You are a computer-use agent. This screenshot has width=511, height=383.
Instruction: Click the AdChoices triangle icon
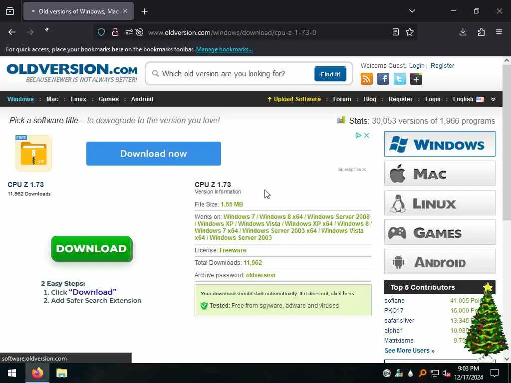pyautogui.click(x=358, y=135)
